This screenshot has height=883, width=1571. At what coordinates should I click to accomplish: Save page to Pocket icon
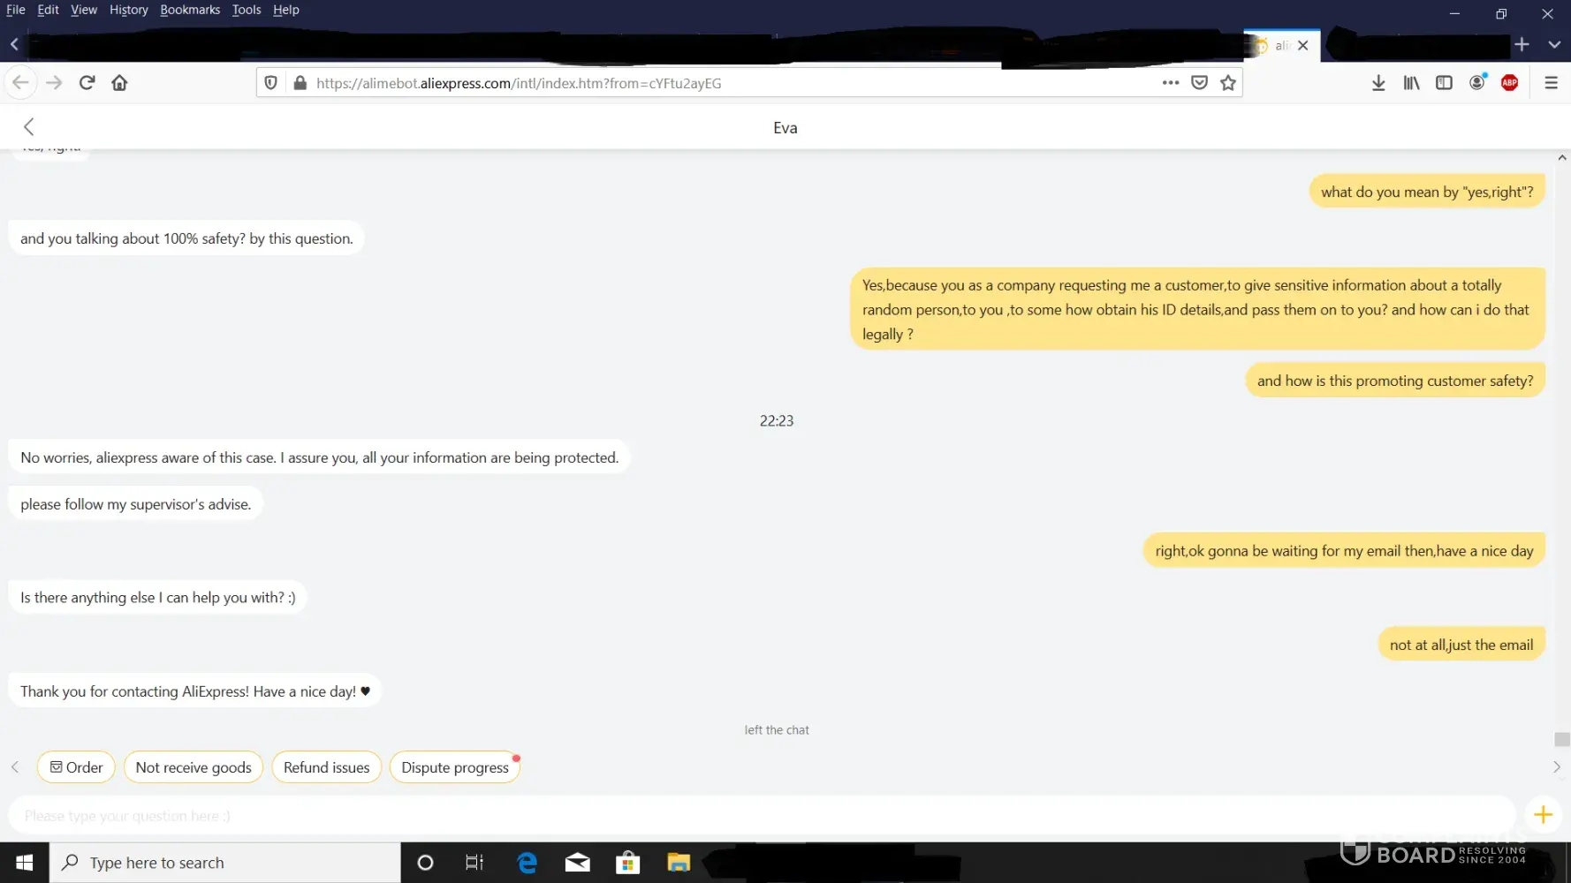(x=1199, y=82)
